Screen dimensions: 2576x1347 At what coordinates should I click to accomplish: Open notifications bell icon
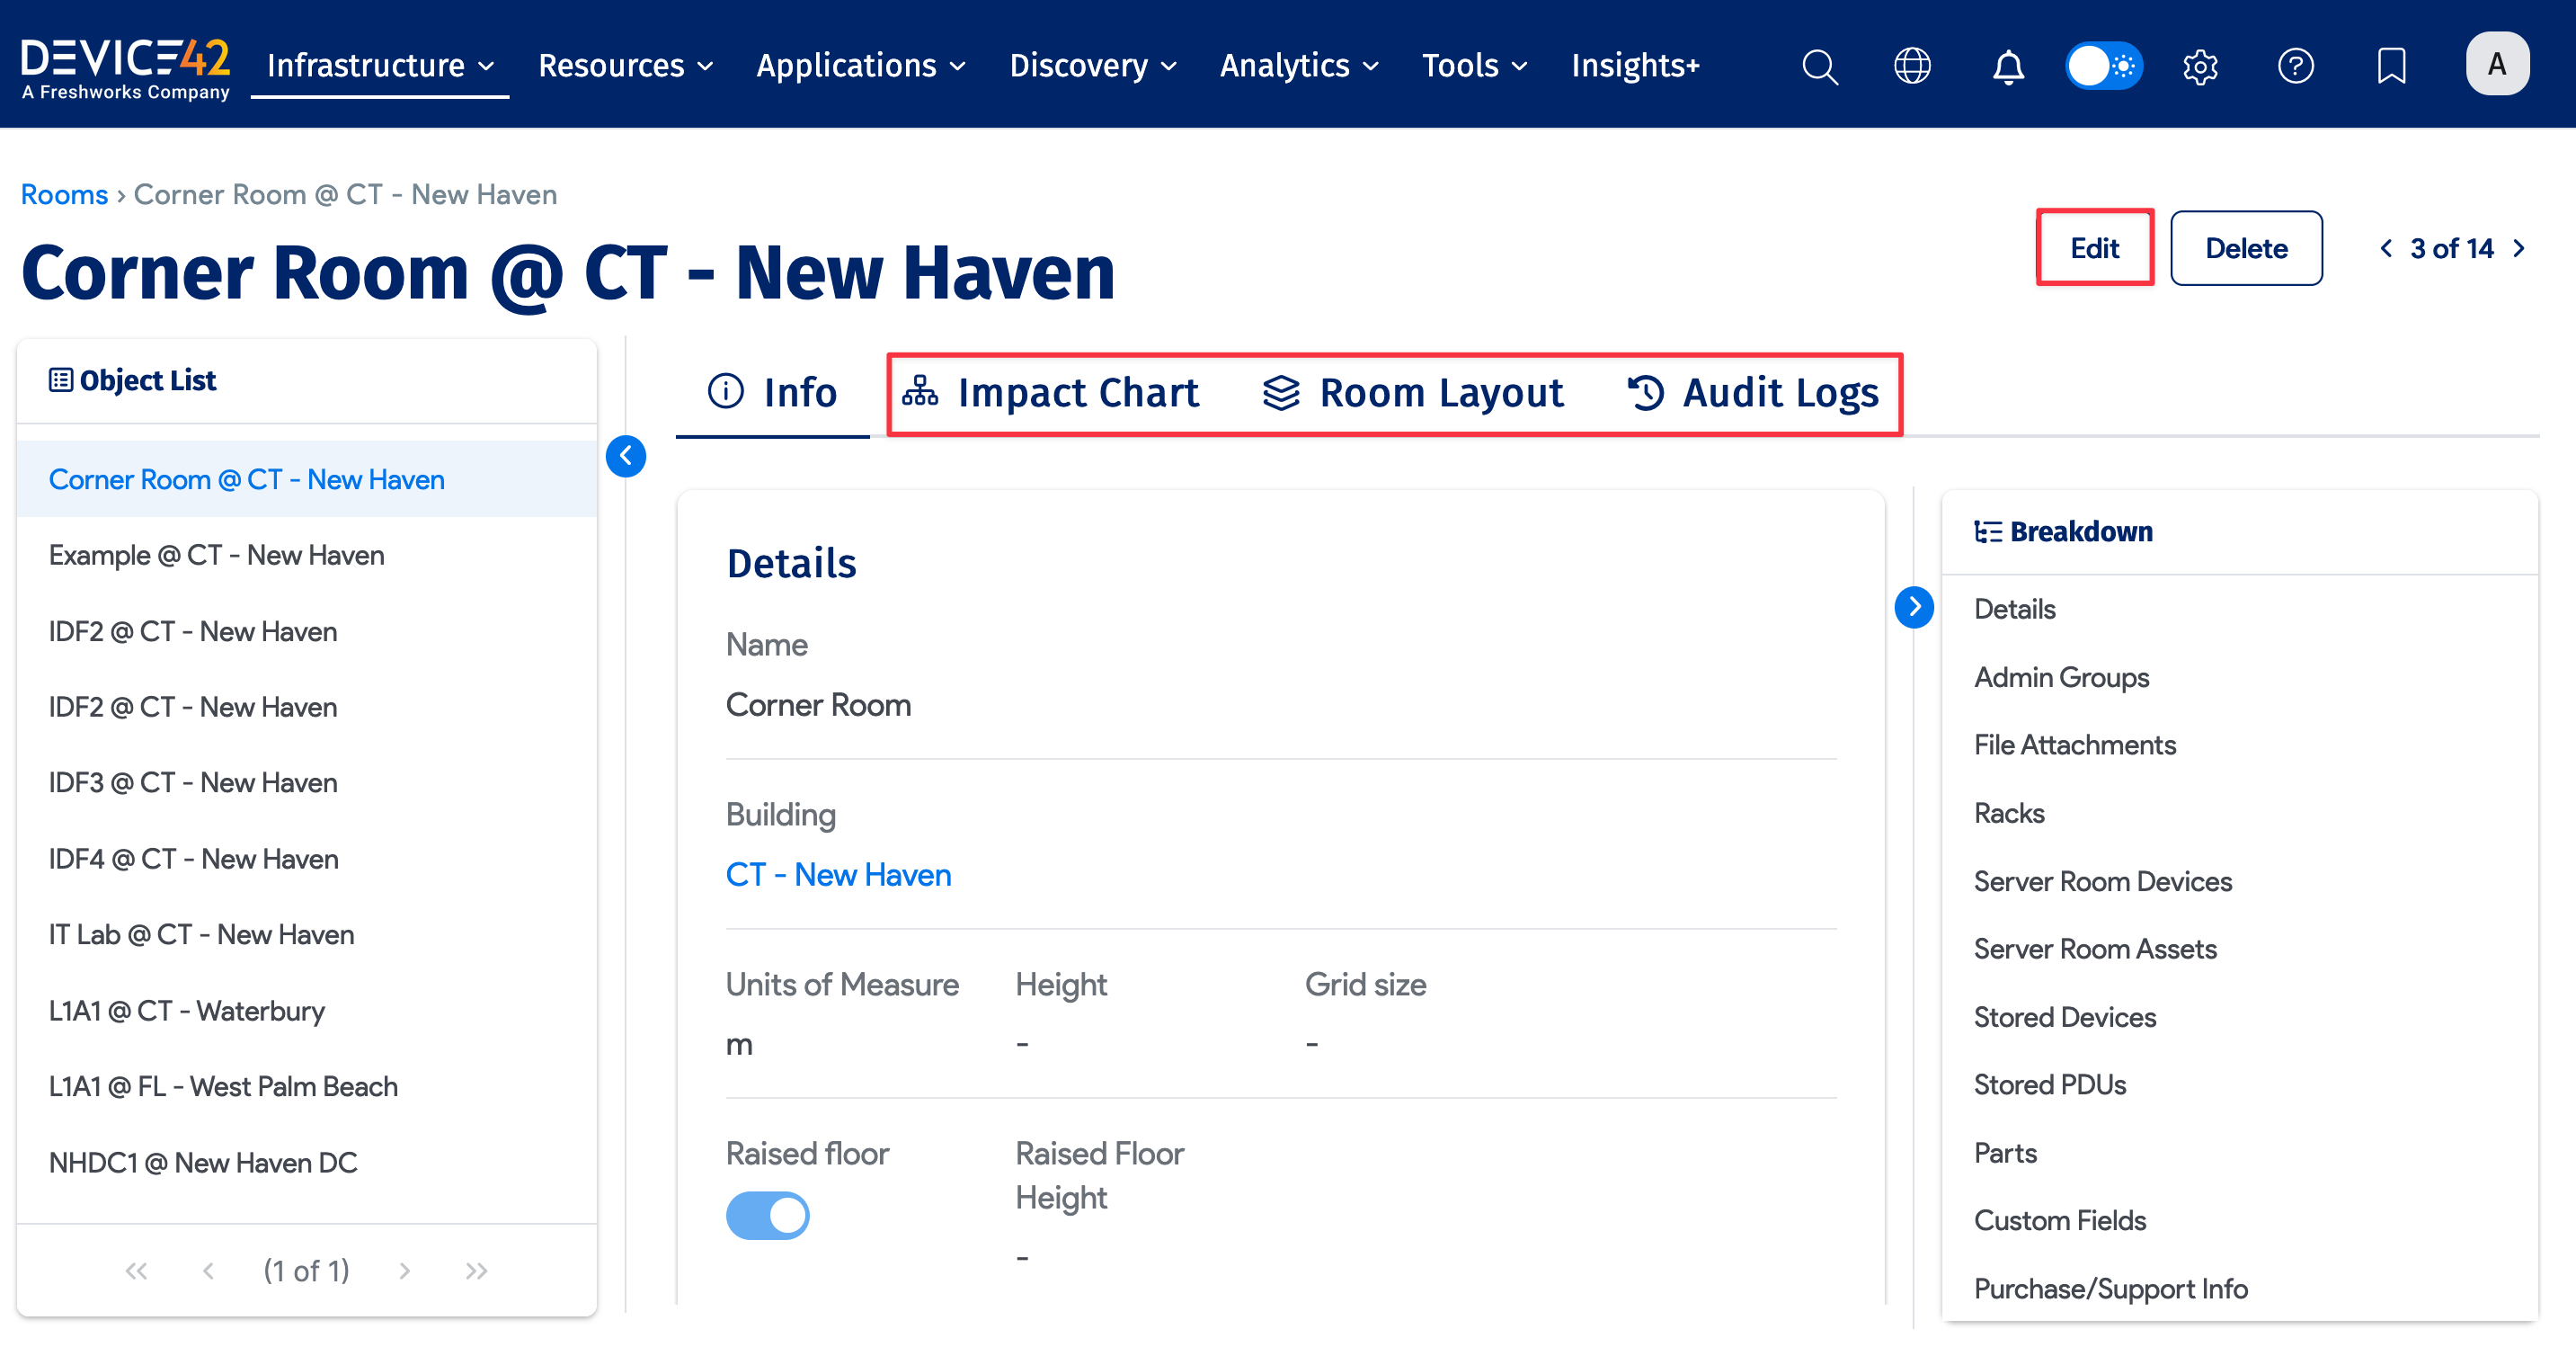[2008, 66]
